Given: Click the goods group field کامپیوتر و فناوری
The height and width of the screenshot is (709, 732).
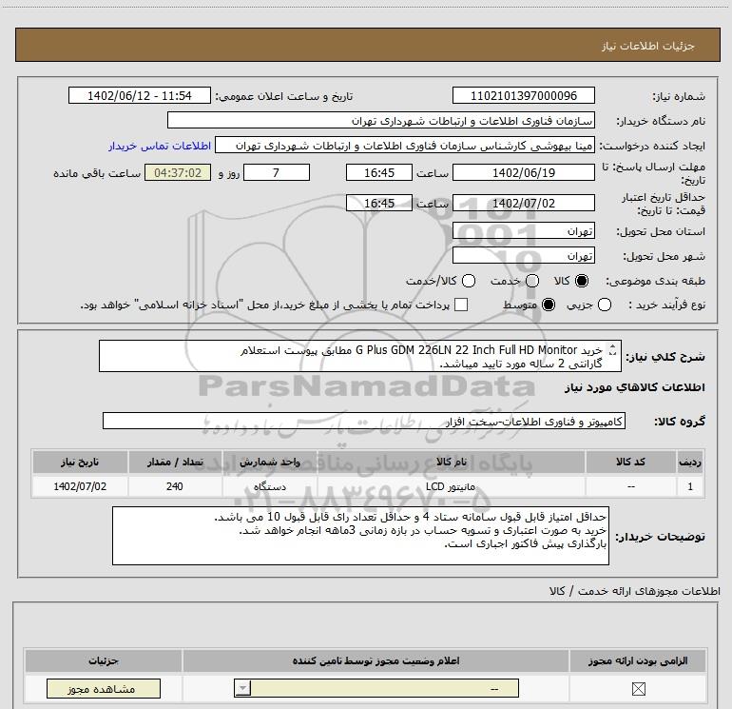Looking at the screenshot, I should tap(364, 421).
